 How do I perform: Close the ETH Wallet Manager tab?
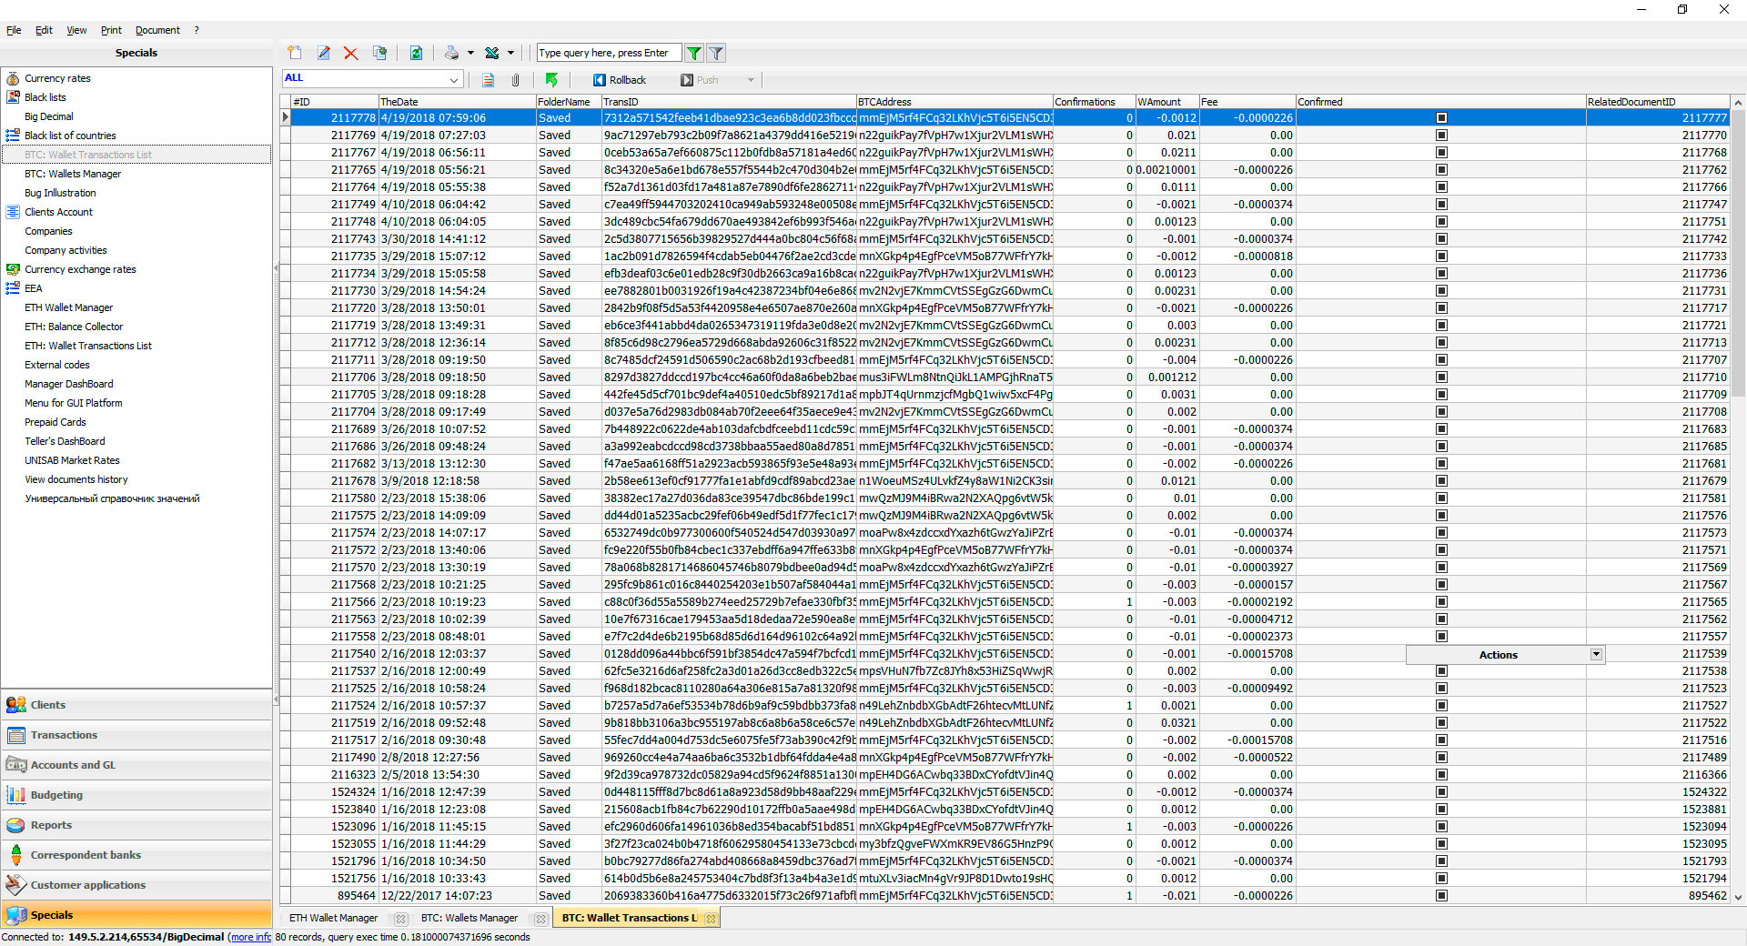400,919
